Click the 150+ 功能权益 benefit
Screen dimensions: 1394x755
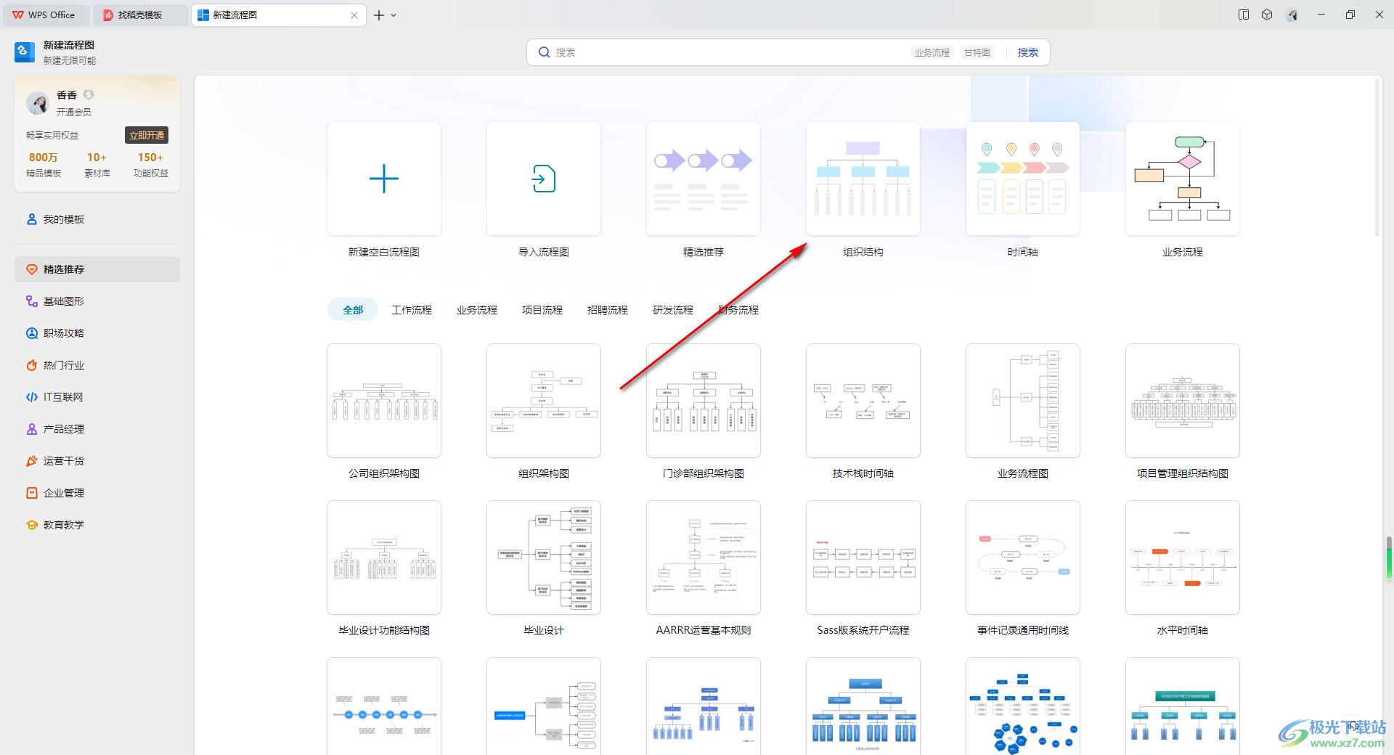click(151, 165)
